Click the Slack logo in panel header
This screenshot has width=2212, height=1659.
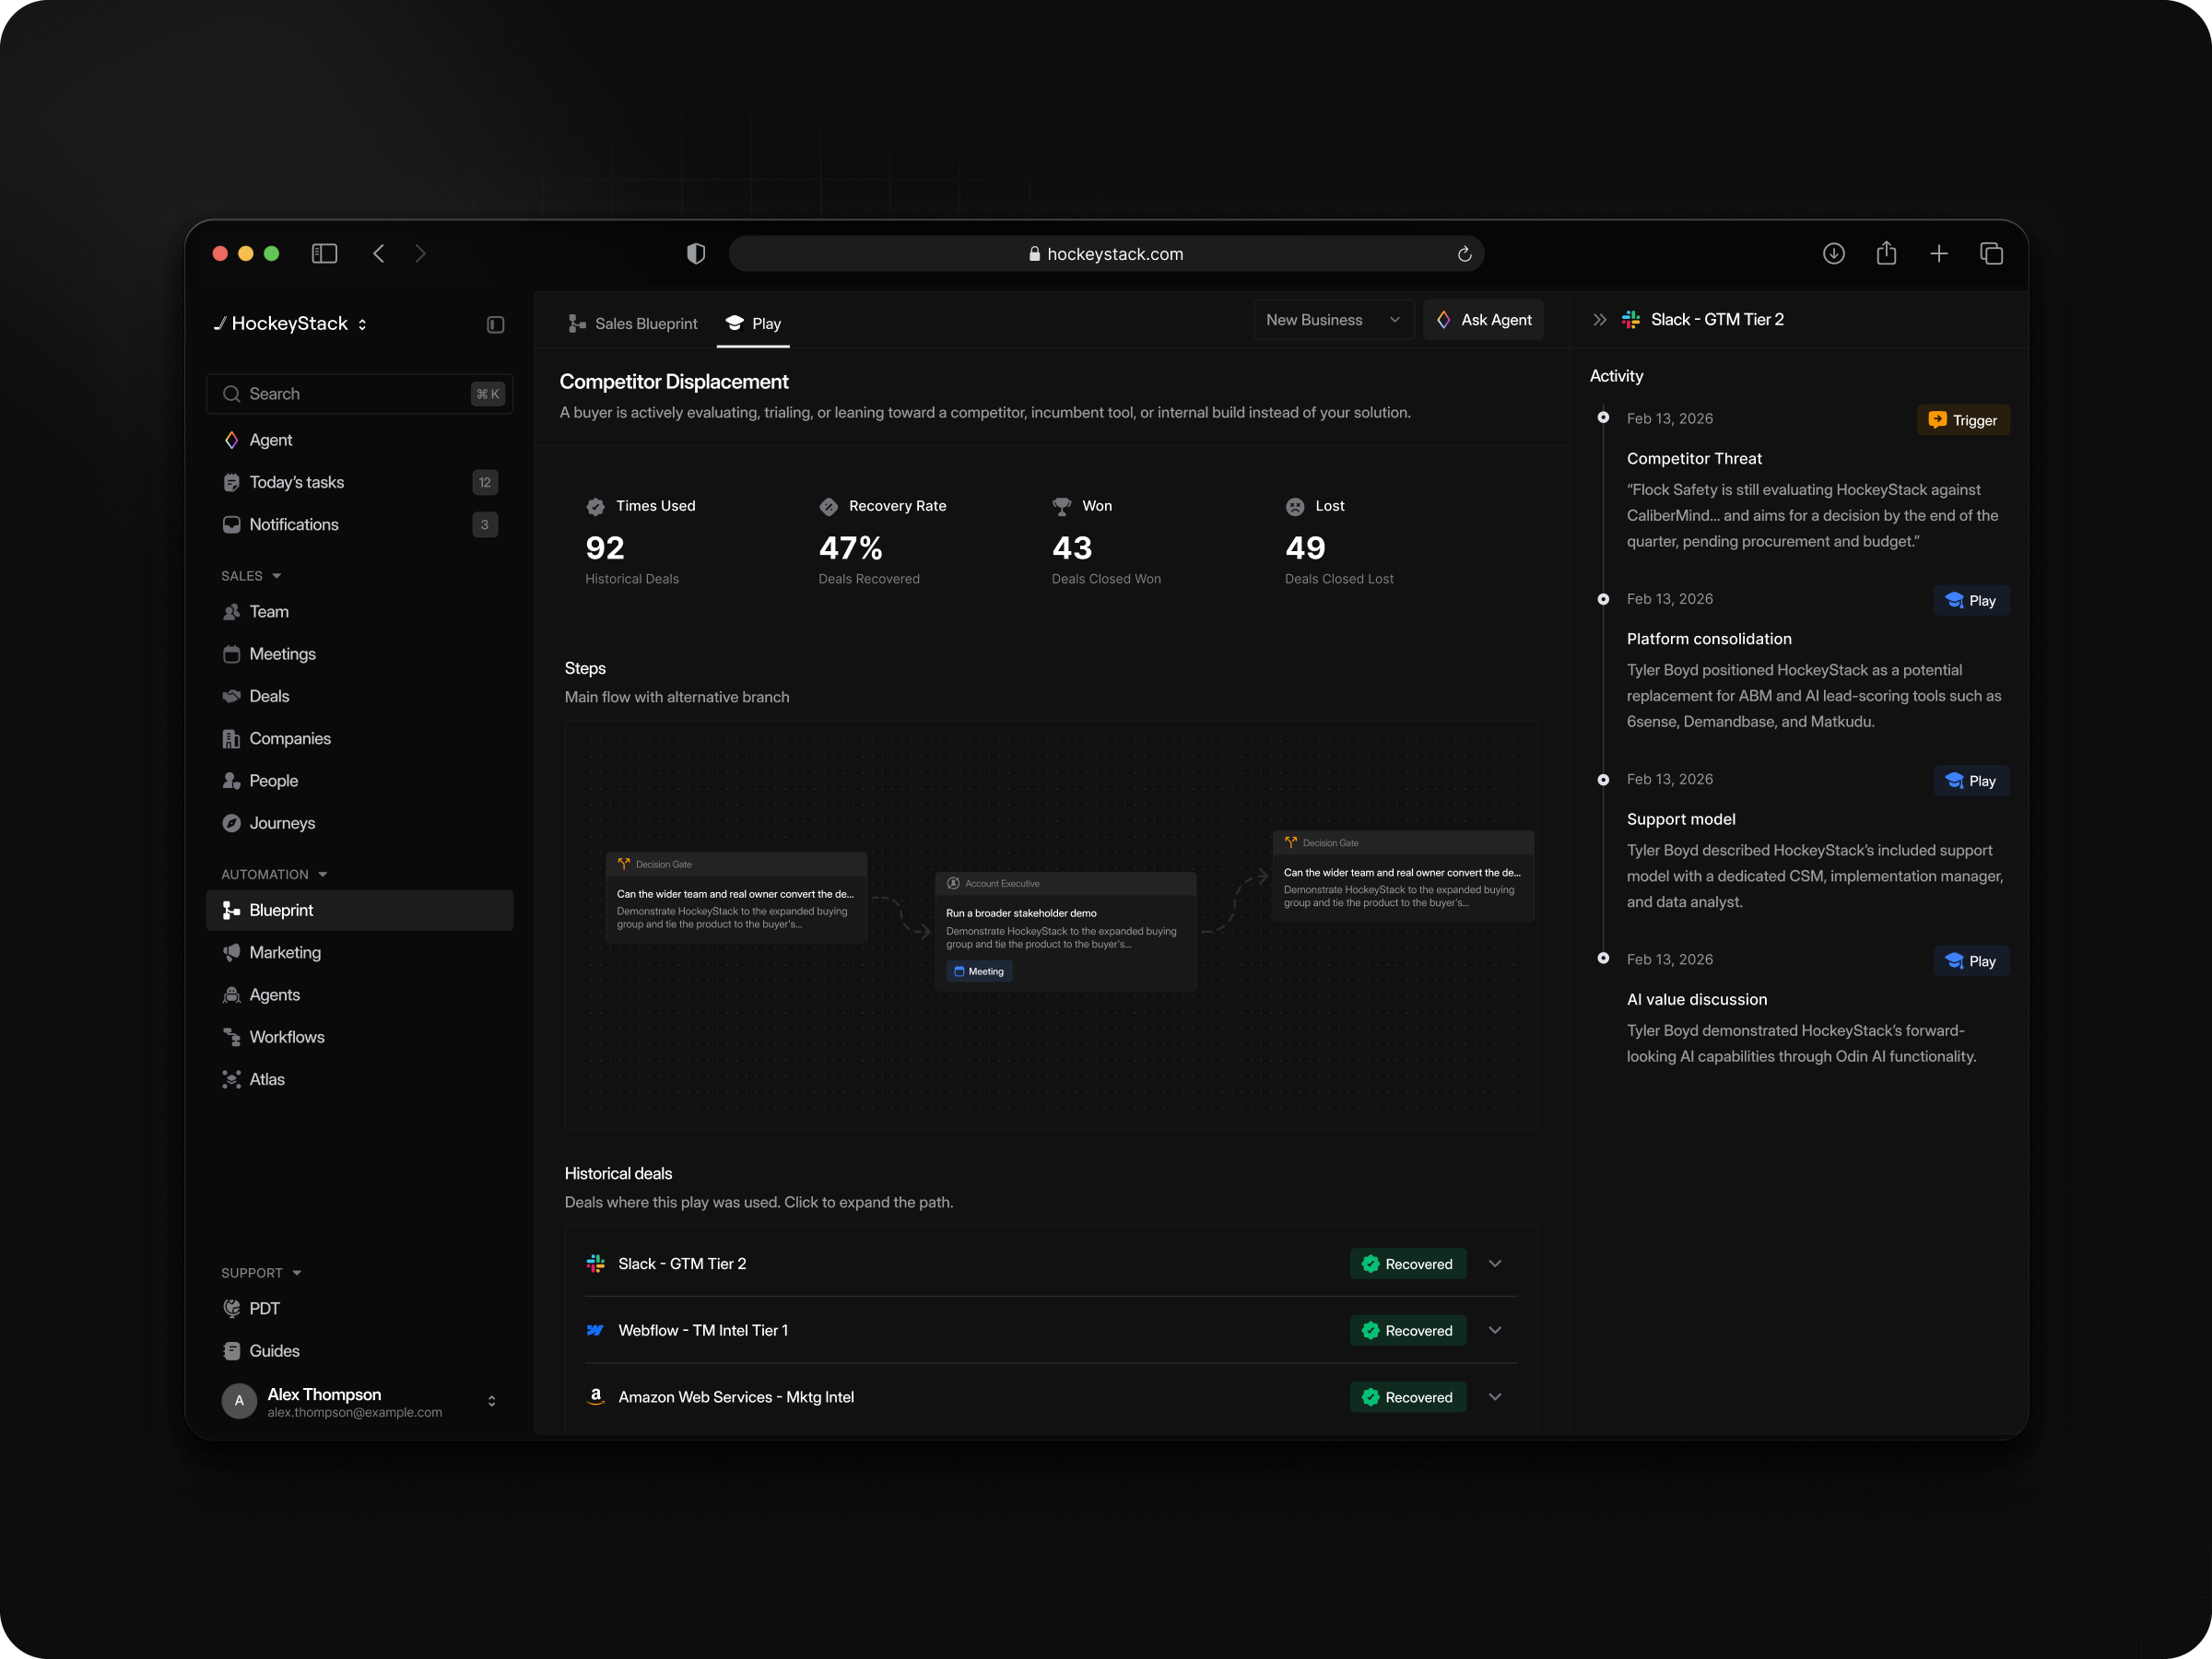[1630, 320]
